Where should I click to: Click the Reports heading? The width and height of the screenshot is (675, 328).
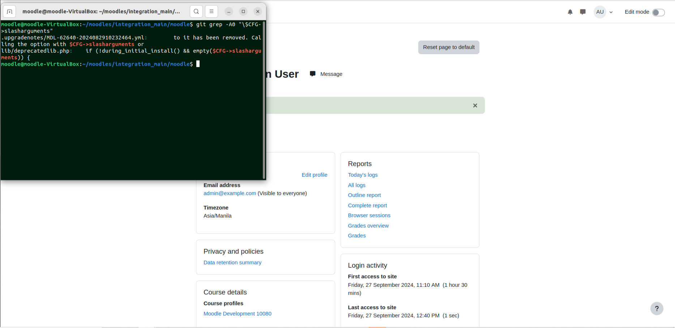point(360,164)
